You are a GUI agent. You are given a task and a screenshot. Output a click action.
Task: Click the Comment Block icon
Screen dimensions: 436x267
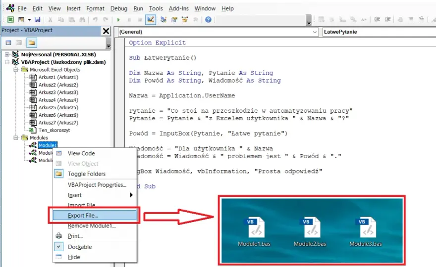tap(411, 19)
